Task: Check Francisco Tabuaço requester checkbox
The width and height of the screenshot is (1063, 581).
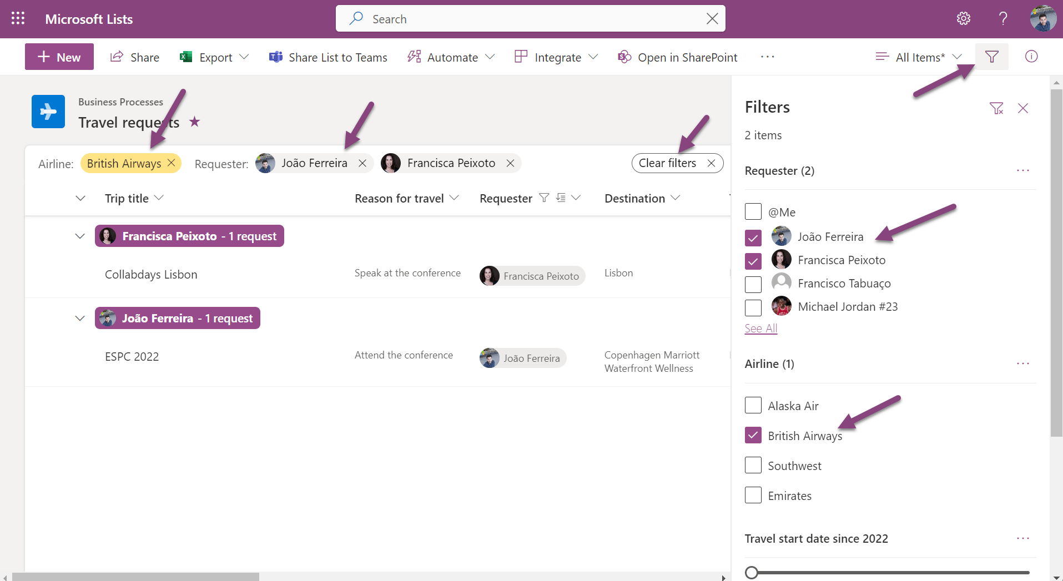Action: pos(753,284)
